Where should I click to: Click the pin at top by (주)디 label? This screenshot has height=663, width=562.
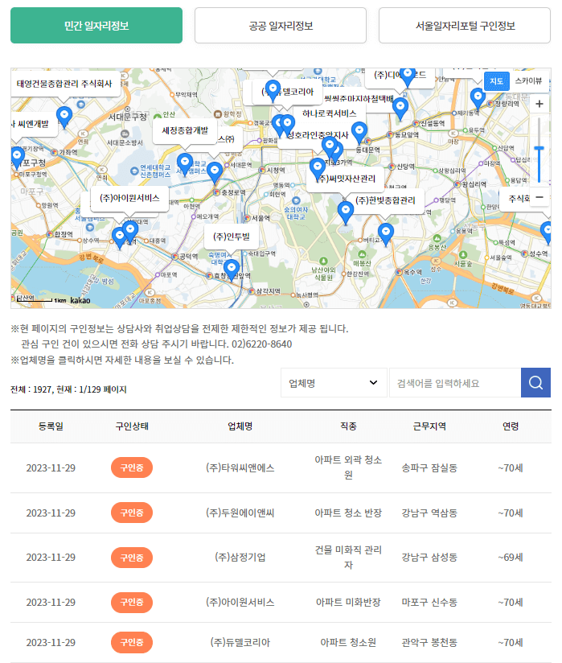pyautogui.click(x=408, y=76)
